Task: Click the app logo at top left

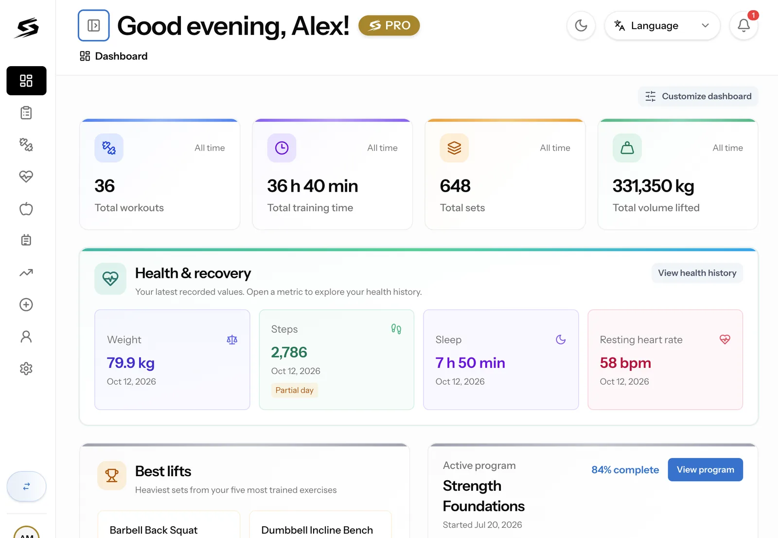Action: [27, 28]
